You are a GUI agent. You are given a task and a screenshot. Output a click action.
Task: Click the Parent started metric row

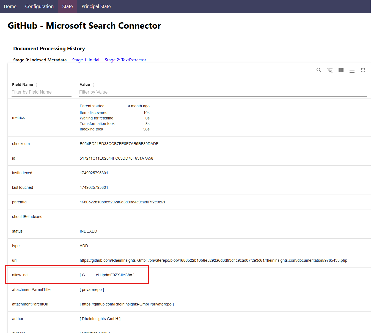coord(115,106)
